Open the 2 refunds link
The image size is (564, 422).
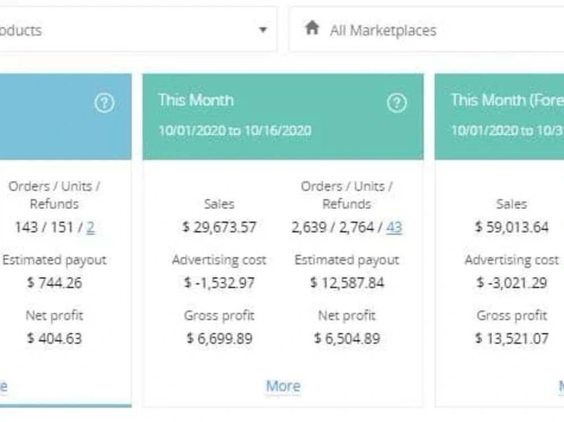point(91,227)
